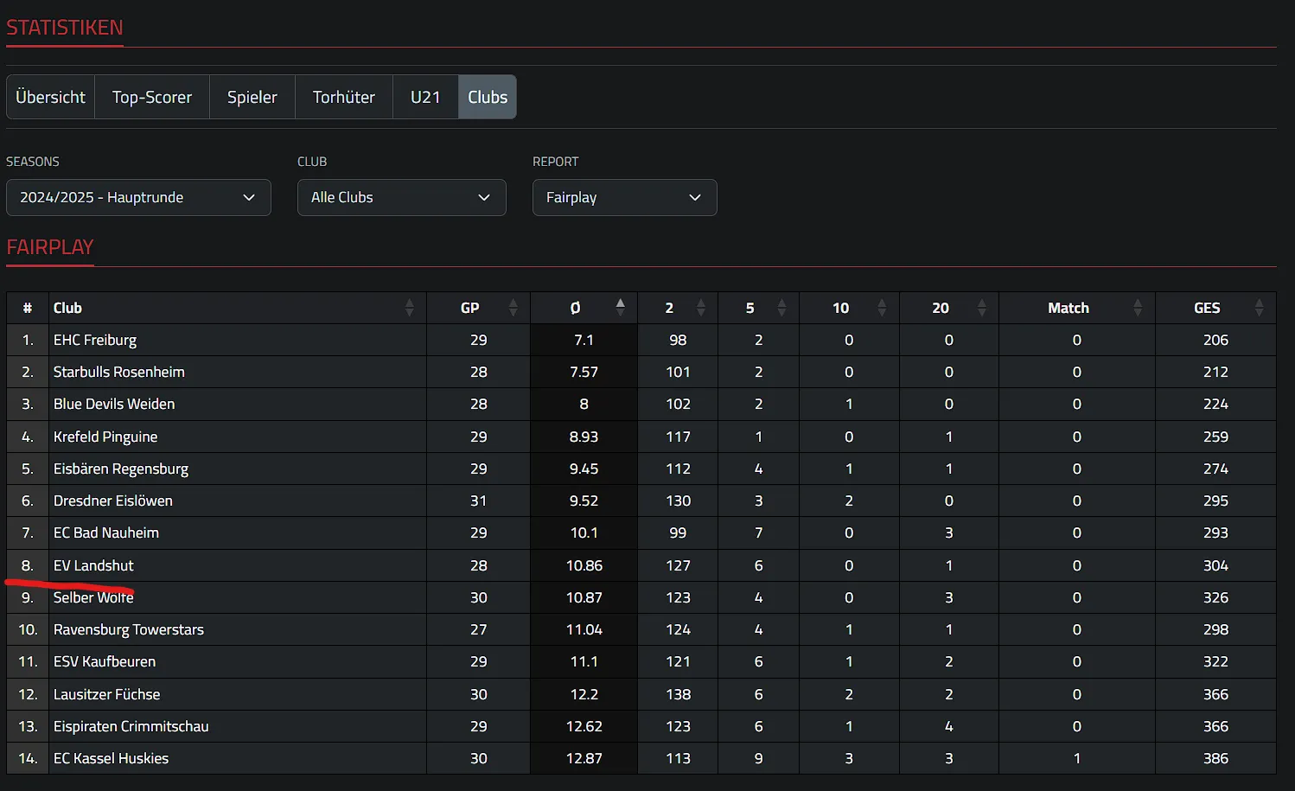Click the GP value 31
Image resolution: width=1295 pixels, height=791 pixels.
[478, 501]
